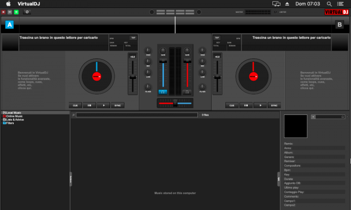Click the screen mirroring icon in the menu bar
Image resolution: width=351 pixels, height=210 pixels.
coord(276,4)
